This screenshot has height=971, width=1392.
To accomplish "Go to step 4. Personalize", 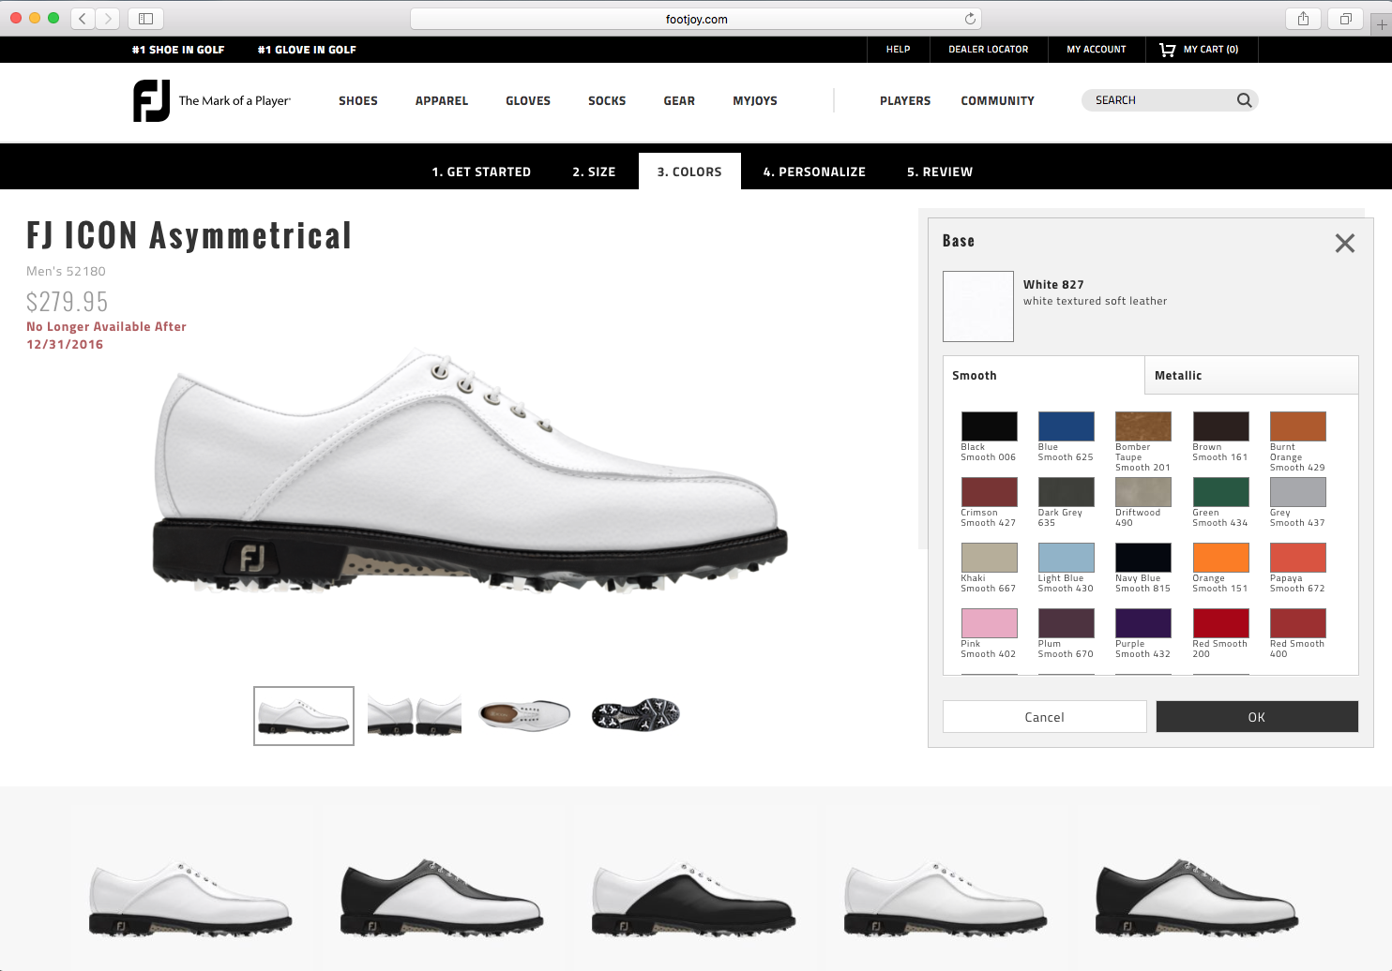I will point(814,172).
